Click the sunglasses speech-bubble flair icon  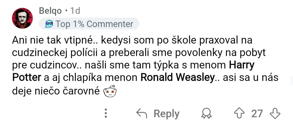tap(49, 24)
